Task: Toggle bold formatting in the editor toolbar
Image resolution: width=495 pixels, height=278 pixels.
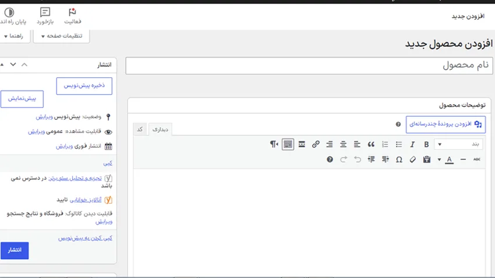Action: click(426, 144)
